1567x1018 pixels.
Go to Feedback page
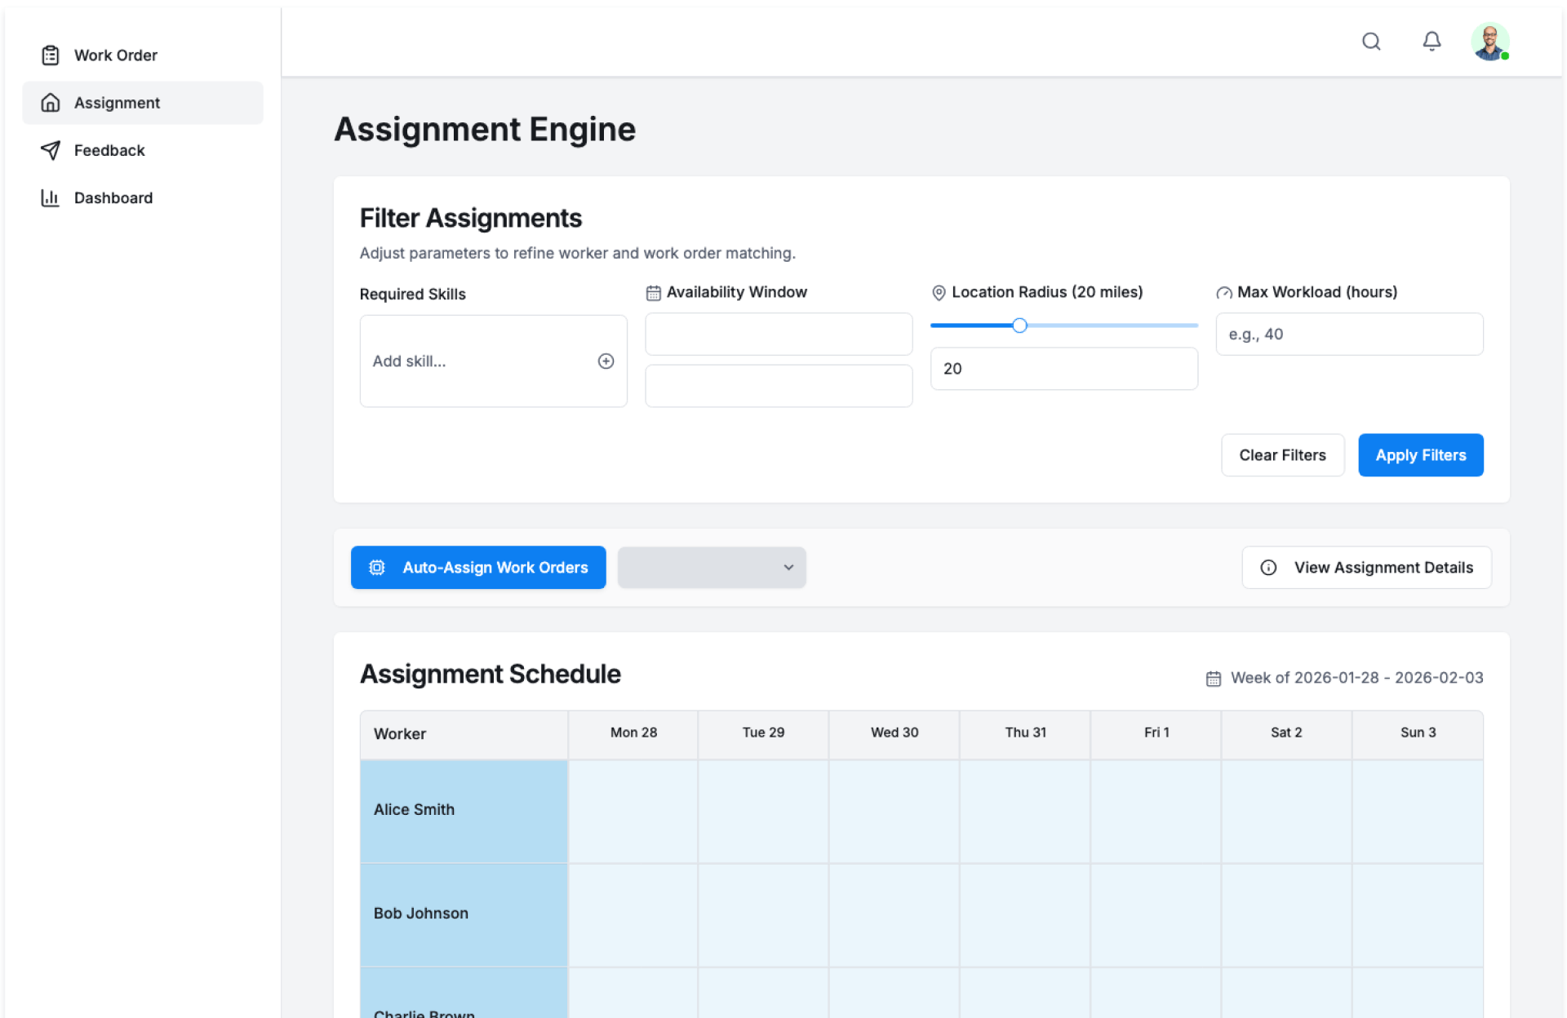109,150
